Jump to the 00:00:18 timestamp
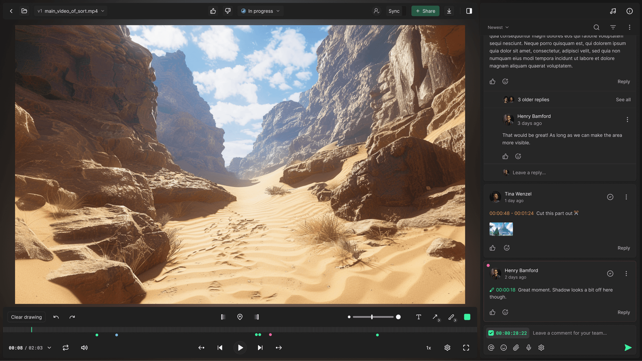642x361 pixels. [x=505, y=290]
